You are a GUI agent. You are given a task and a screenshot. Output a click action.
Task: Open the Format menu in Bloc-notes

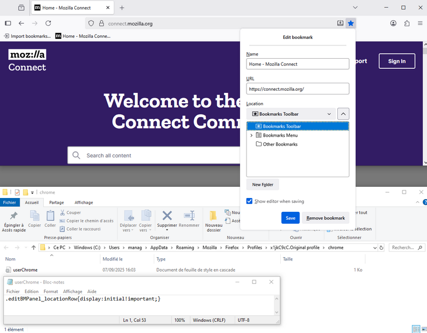click(x=51, y=291)
